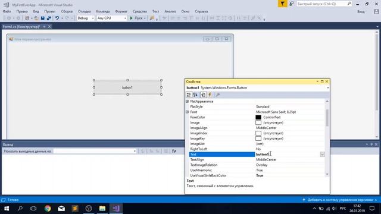Select button1 on the form designer
381x214 pixels.
tap(127, 87)
